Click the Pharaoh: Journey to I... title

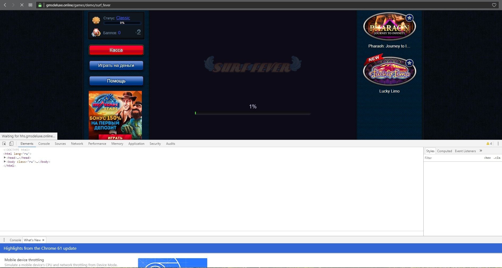pos(389,46)
